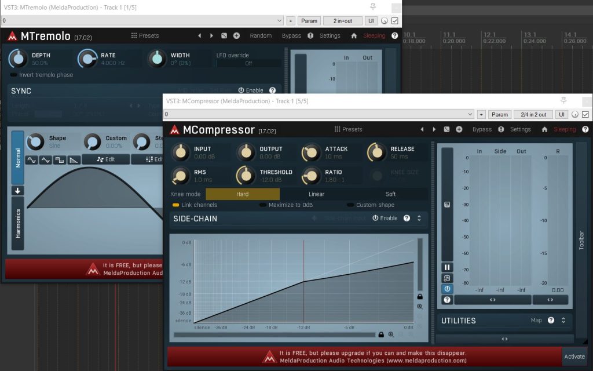Toggle Custom shape in MCompressor
This screenshot has height=371, width=593.
coord(371,205)
